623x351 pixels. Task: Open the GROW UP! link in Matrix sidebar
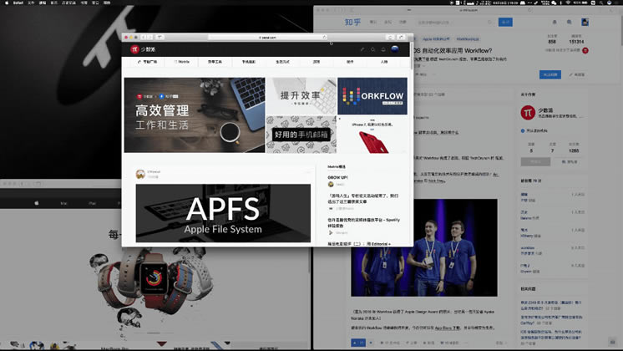click(337, 177)
